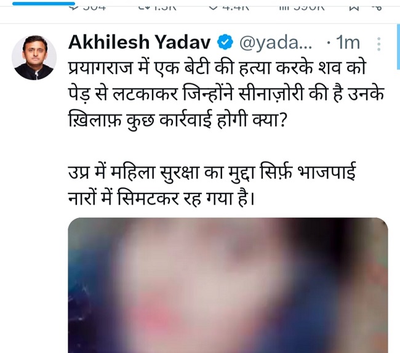Image resolution: width=400 pixels, height=353 pixels.
Task: Click the reply icon of the previous tweet
Action: click(73, 6)
